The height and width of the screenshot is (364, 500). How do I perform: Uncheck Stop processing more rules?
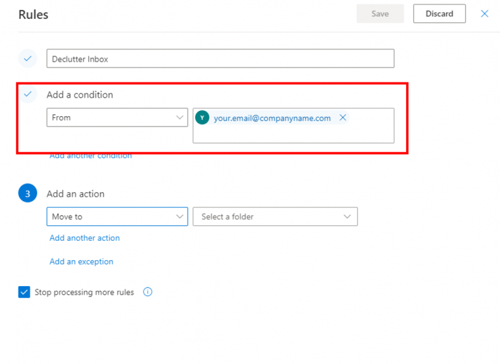click(x=24, y=292)
